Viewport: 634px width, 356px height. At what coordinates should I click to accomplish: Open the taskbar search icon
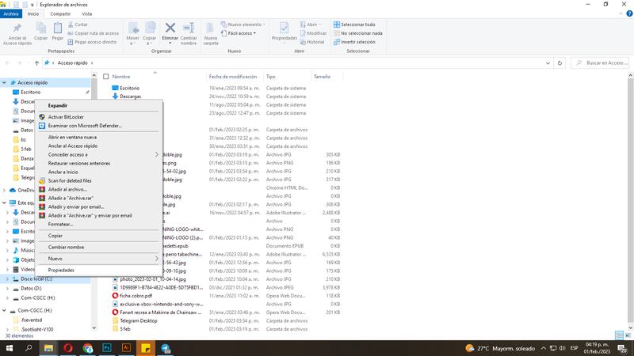[x=29, y=348]
